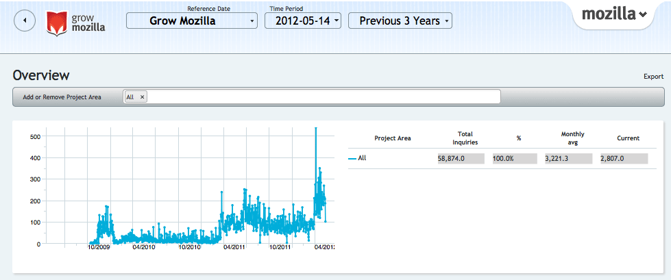Select the 58,874.0 total inquiries value

coord(461,159)
